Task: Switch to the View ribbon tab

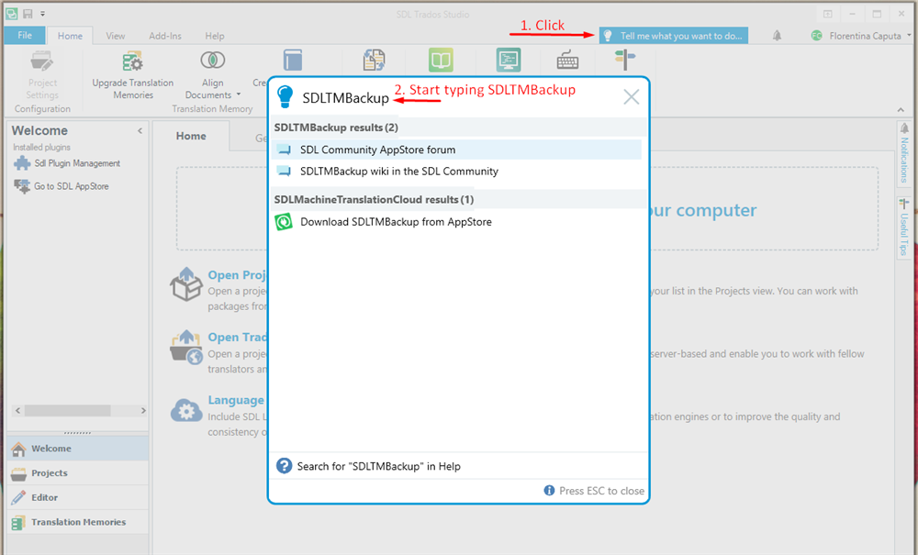Action: coord(116,36)
